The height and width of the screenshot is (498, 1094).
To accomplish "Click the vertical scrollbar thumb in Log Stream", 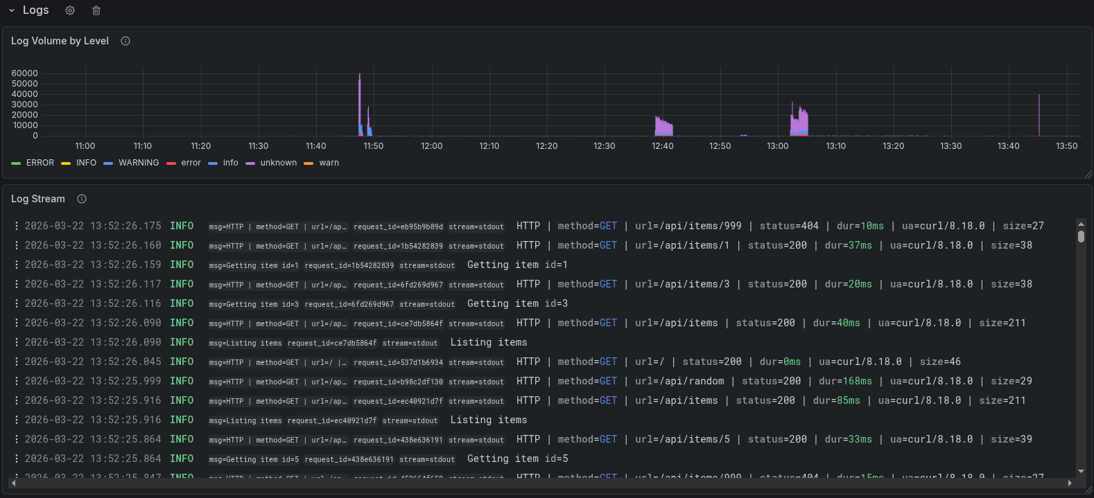I will click(1081, 236).
